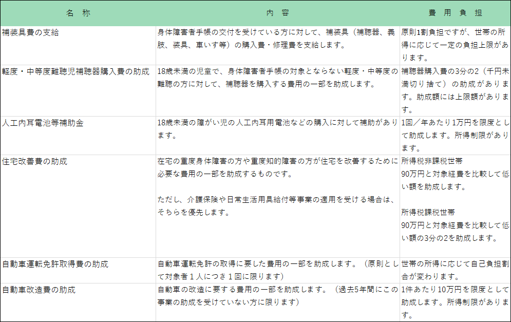Select the 自動車運転免許取得費の助成 name cell
511x322 pixels.
coord(55,264)
